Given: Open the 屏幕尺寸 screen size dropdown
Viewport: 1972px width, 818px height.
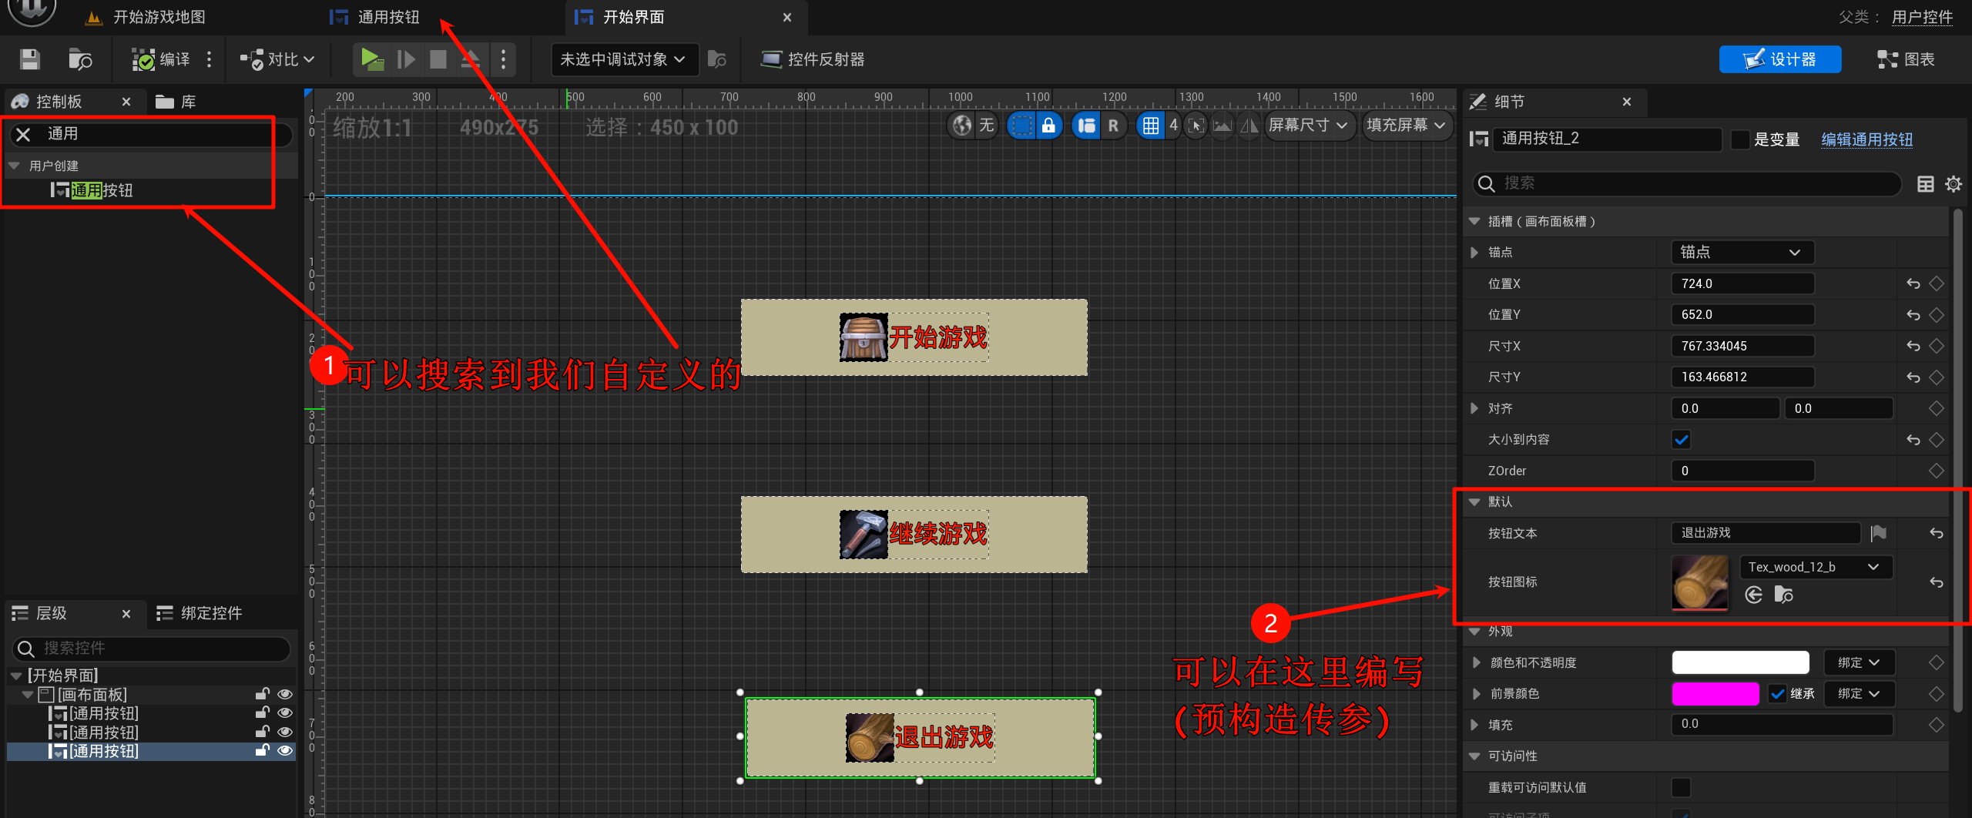Looking at the screenshot, I should click(x=1308, y=126).
